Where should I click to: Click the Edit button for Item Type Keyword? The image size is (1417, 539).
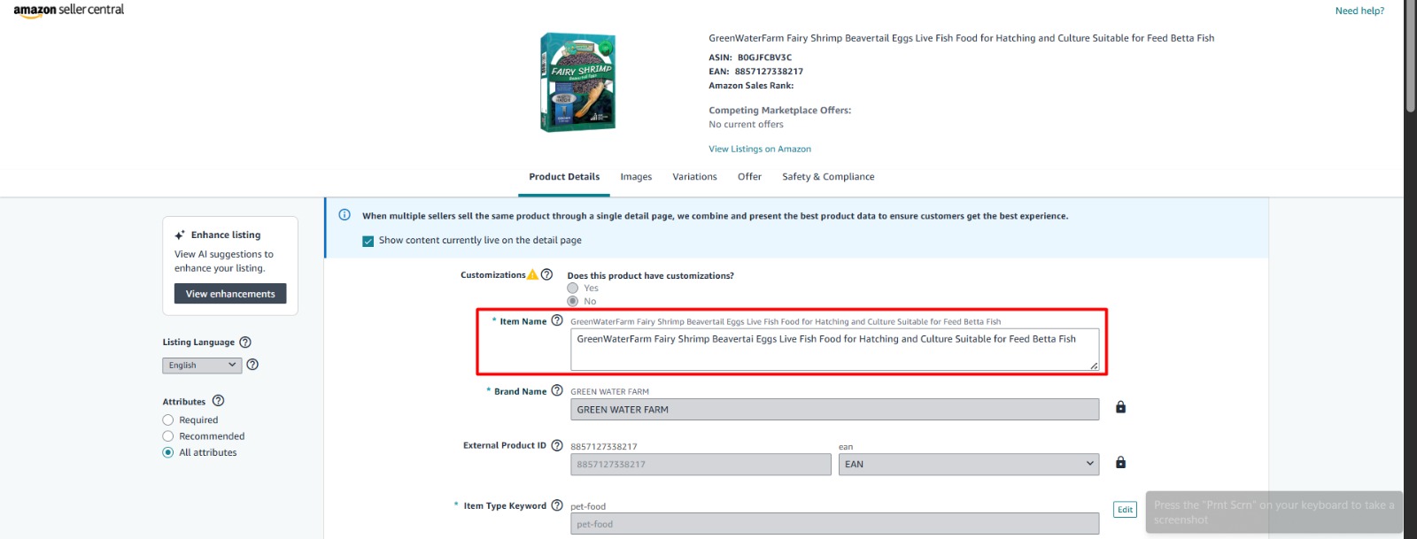pyautogui.click(x=1125, y=510)
